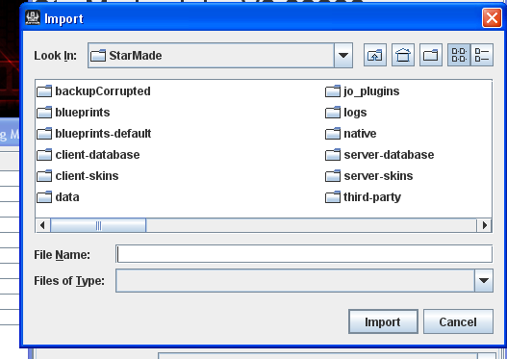This screenshot has width=507, height=359.
Task: Click the StarMade folder in Look In box
Action: pos(126,55)
